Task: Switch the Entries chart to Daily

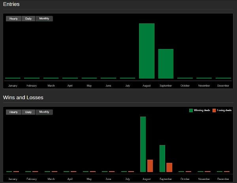Action: (x=28, y=19)
